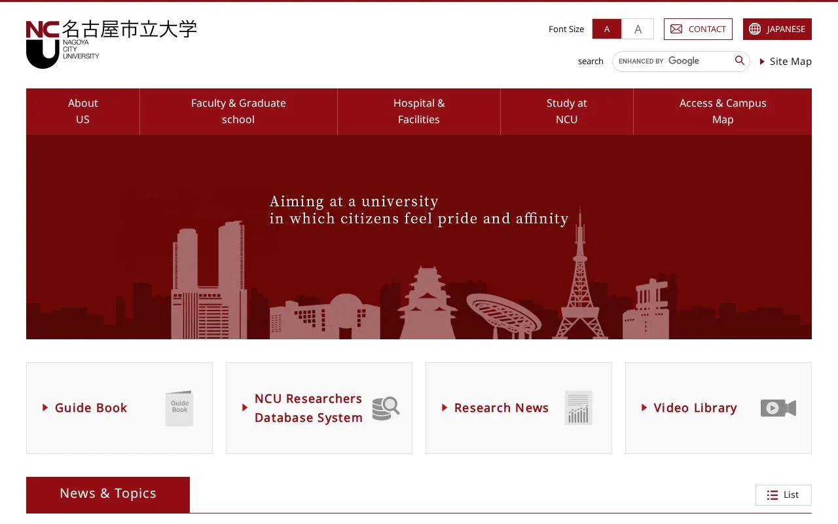This screenshot has height=524, width=838.
Task: Focus the Google search input field
Action: point(672,61)
